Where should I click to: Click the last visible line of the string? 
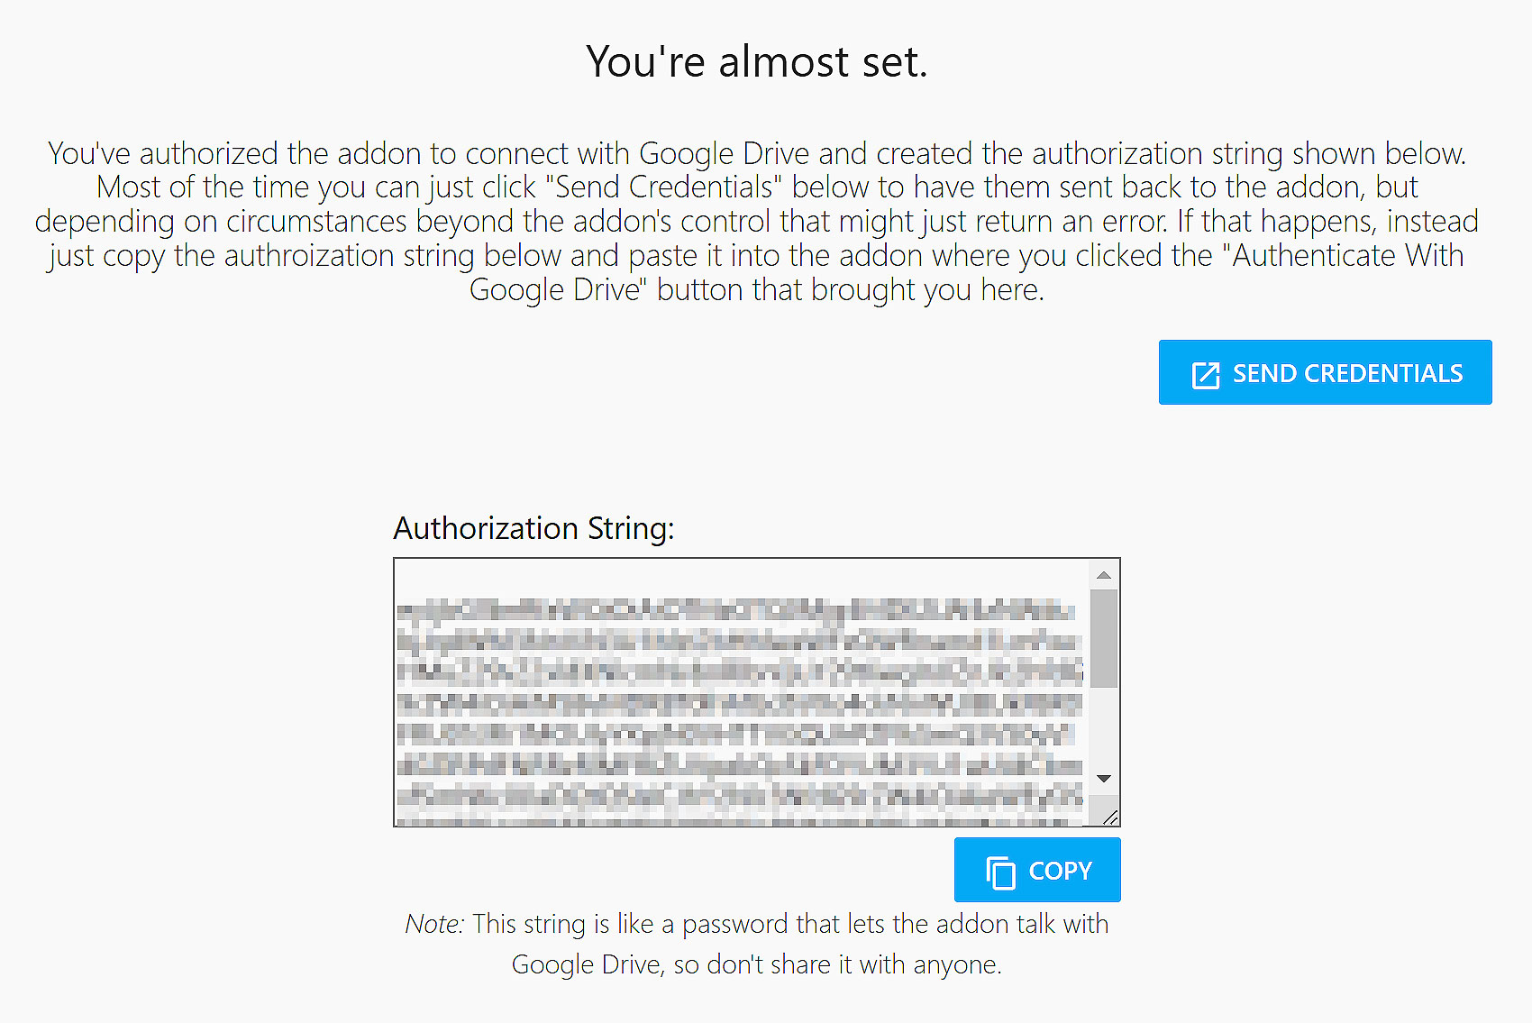[x=739, y=797]
